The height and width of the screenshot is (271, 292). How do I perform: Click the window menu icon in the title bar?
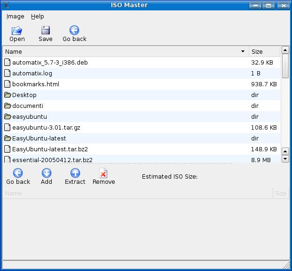pyautogui.click(x=6, y=5)
